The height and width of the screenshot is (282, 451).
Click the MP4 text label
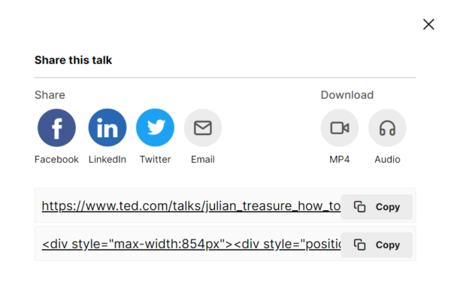(x=340, y=159)
